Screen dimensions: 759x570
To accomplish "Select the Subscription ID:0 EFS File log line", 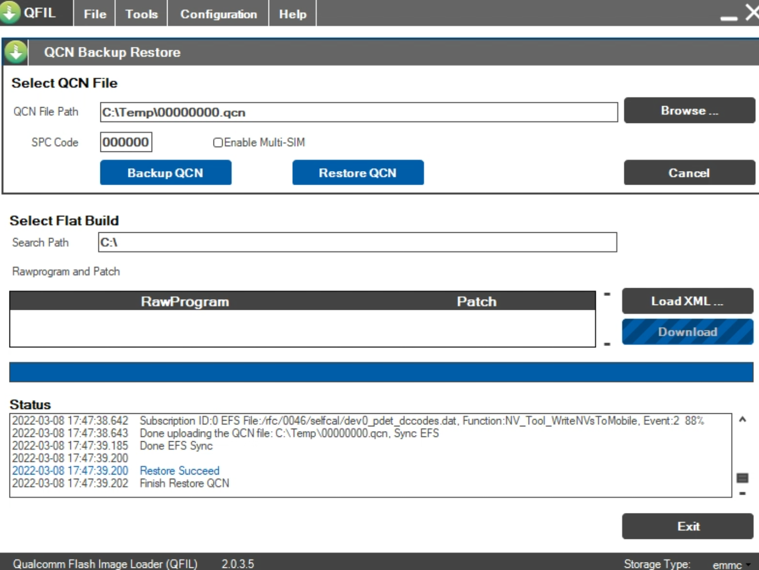I will [x=358, y=421].
